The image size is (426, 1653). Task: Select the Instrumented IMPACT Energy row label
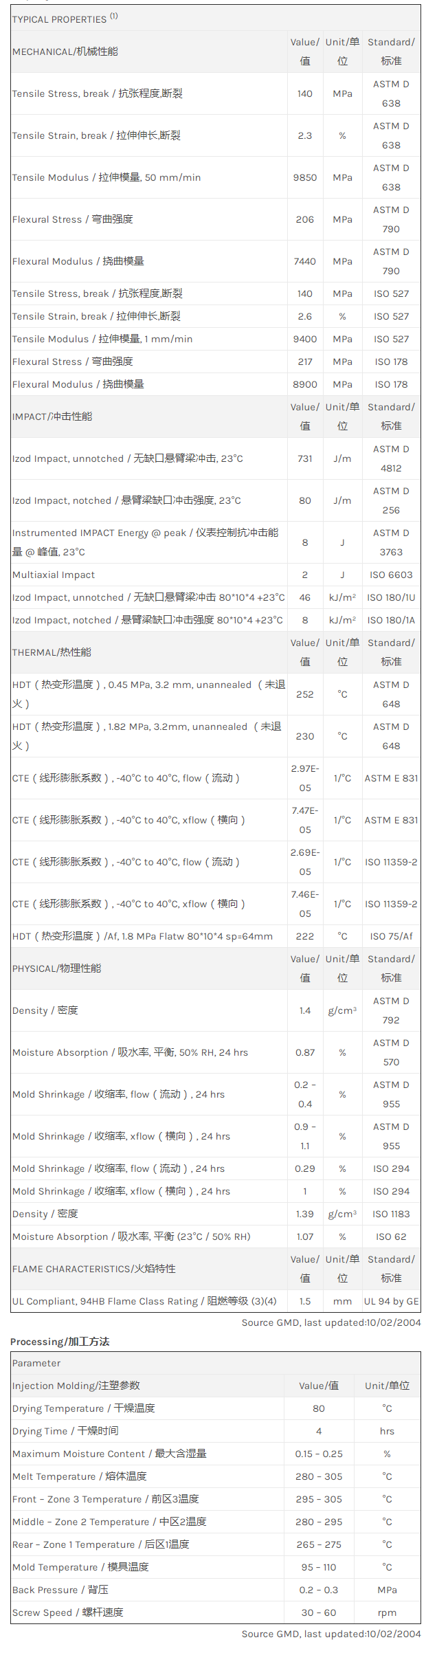(x=145, y=542)
